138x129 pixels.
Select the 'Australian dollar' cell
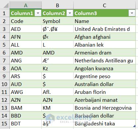(x=104, y=84)
